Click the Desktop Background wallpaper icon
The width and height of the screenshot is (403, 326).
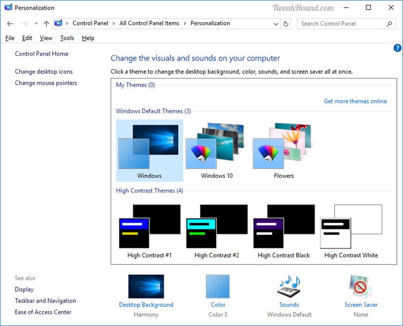(x=146, y=286)
